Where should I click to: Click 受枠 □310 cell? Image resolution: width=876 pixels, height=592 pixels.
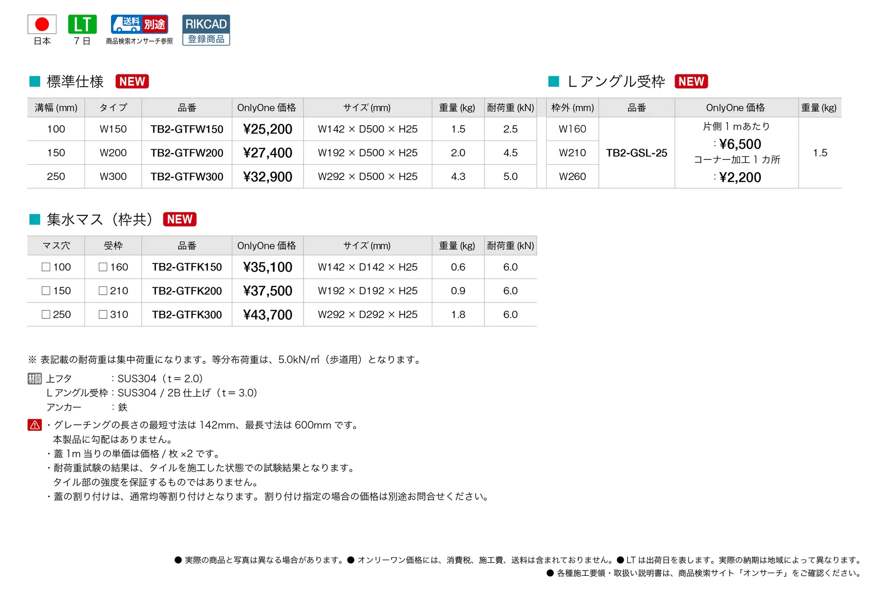pyautogui.click(x=113, y=314)
